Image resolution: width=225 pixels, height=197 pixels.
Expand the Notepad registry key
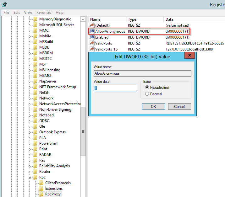tap(30, 115)
